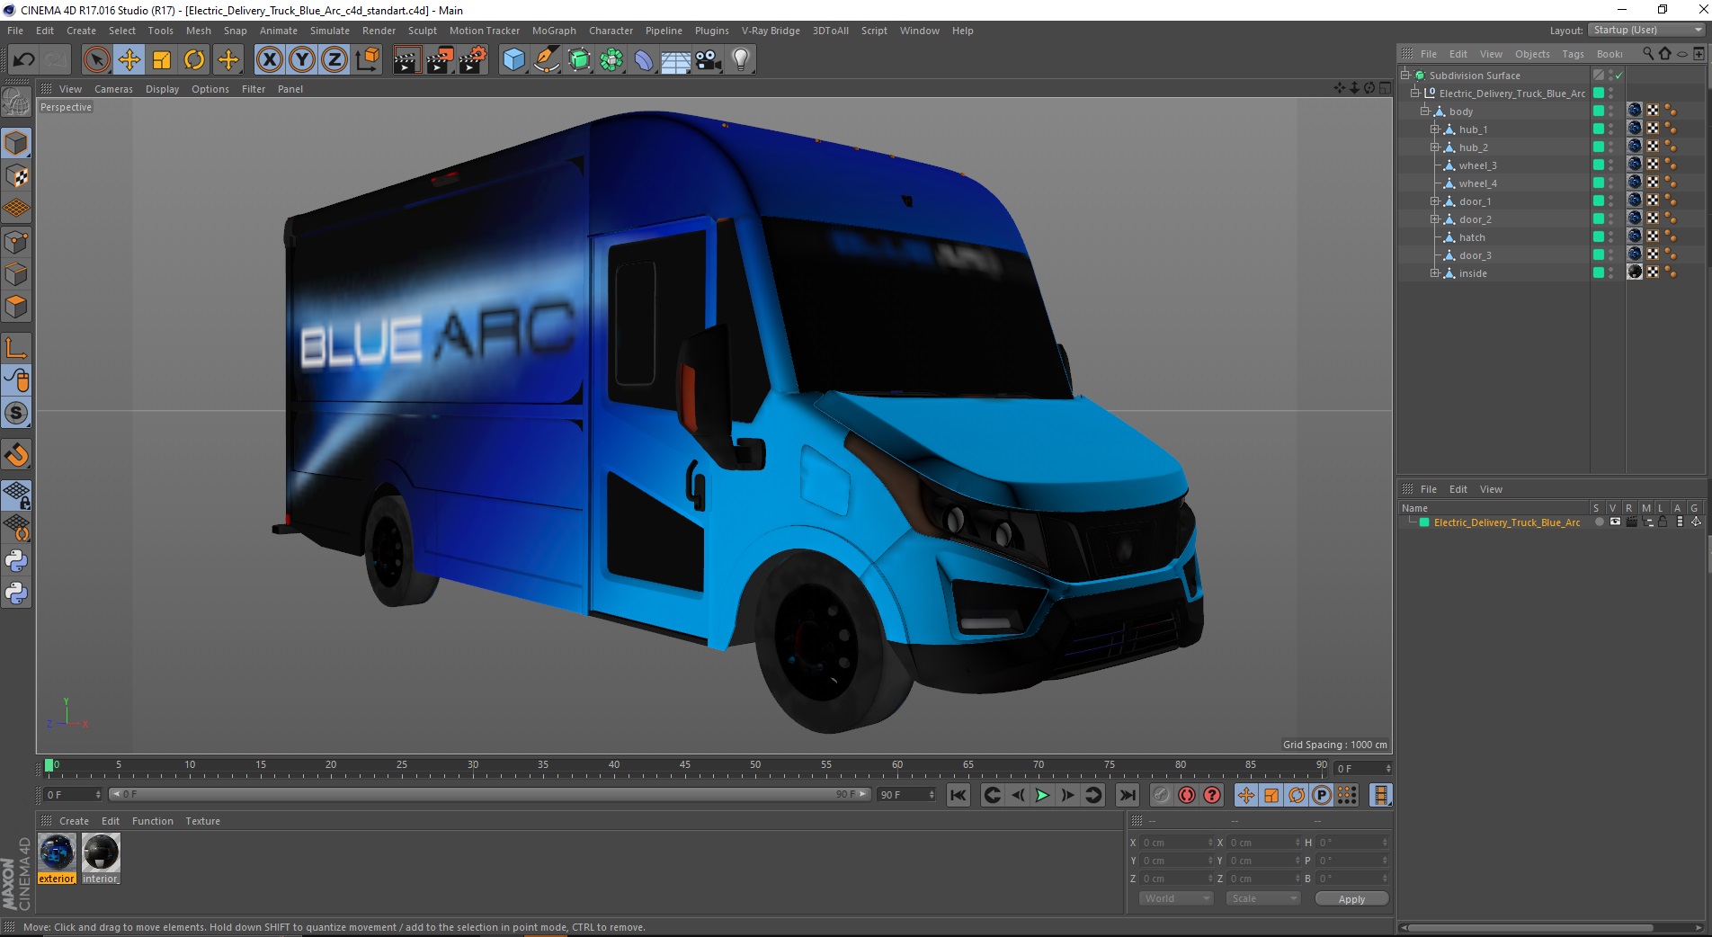Toggle Z axis lock
The height and width of the screenshot is (937, 1712).
[x=334, y=60]
